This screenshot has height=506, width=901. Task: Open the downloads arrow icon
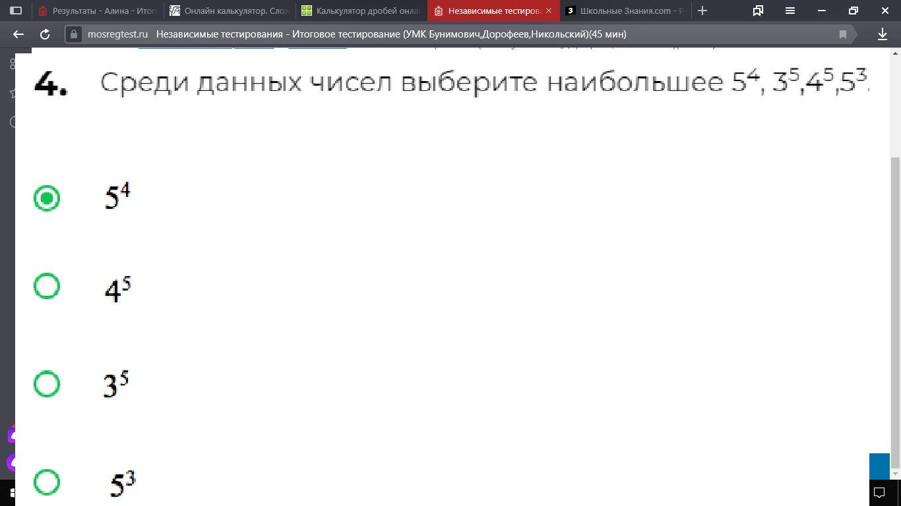[883, 34]
